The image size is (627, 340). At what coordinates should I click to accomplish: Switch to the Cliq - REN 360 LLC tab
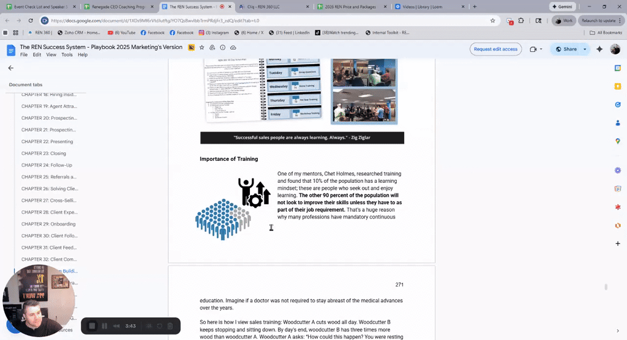tap(274, 7)
